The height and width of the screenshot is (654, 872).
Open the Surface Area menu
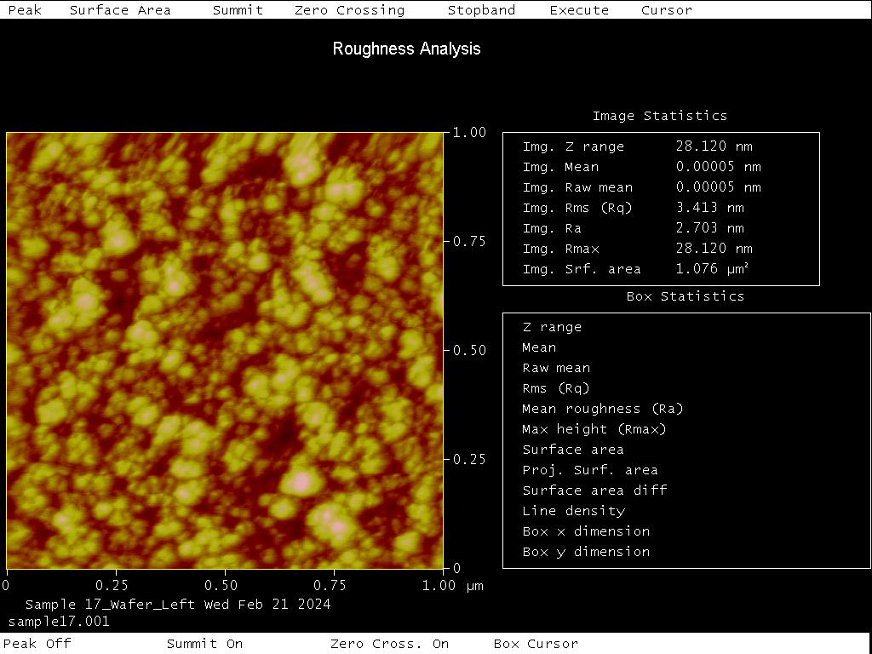pos(120,10)
